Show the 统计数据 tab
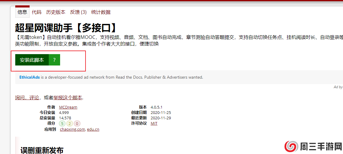Viewport: 343px width, 154px height. tap(101, 12)
